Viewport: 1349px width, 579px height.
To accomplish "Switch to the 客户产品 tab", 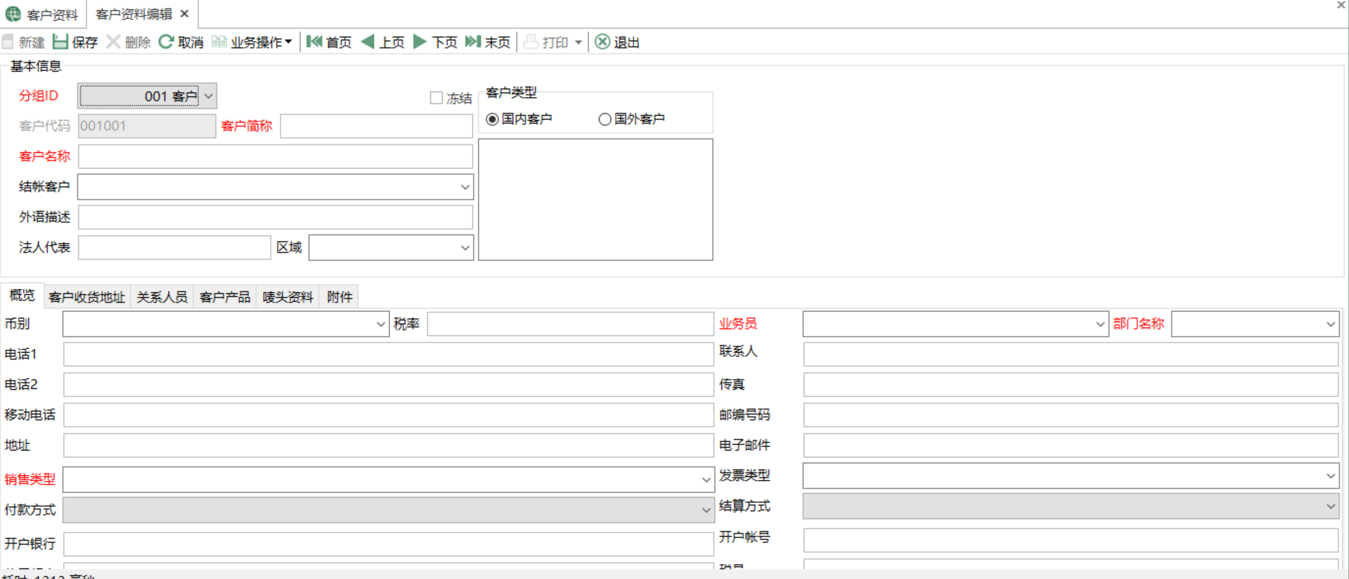I will pyautogui.click(x=225, y=298).
